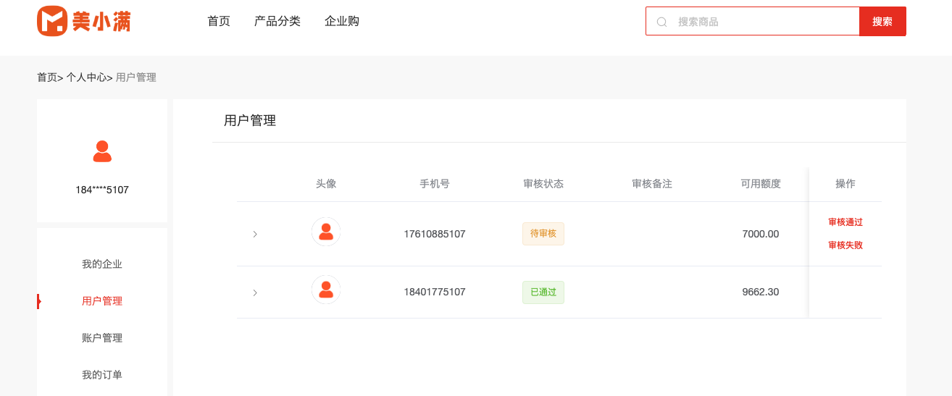Click avatar of user 18401775107
Viewport: 952px width, 396px height.
pos(326,290)
